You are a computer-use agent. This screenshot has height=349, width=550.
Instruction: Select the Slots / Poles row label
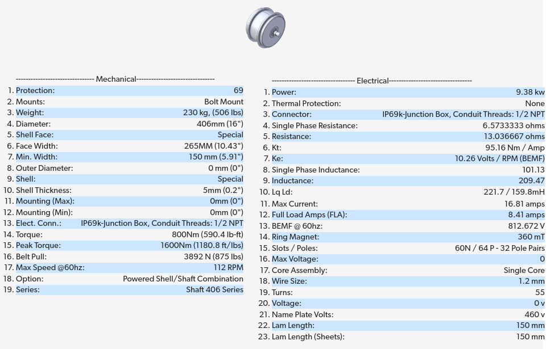[x=295, y=248]
